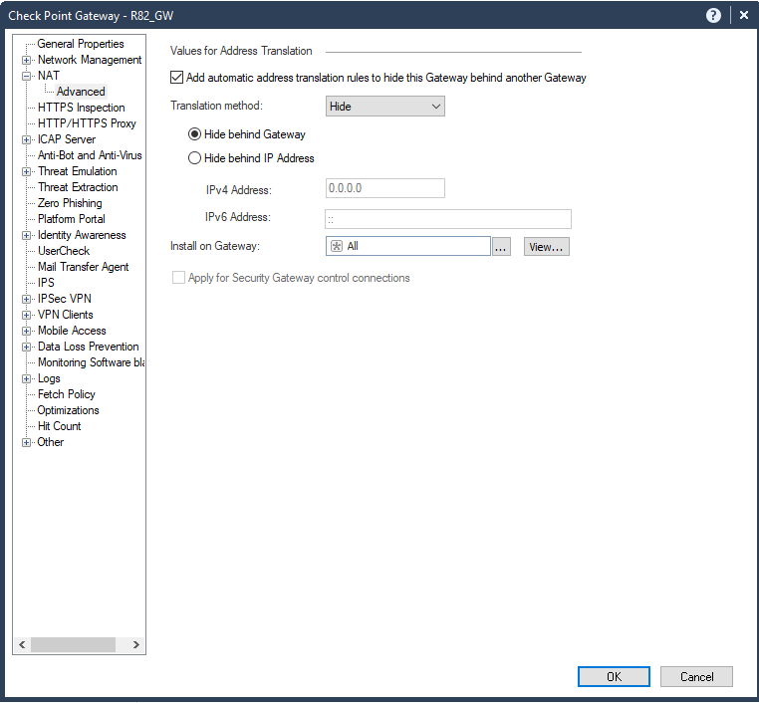
Task: Click tree scrollbar left arrow
Action: (22, 645)
